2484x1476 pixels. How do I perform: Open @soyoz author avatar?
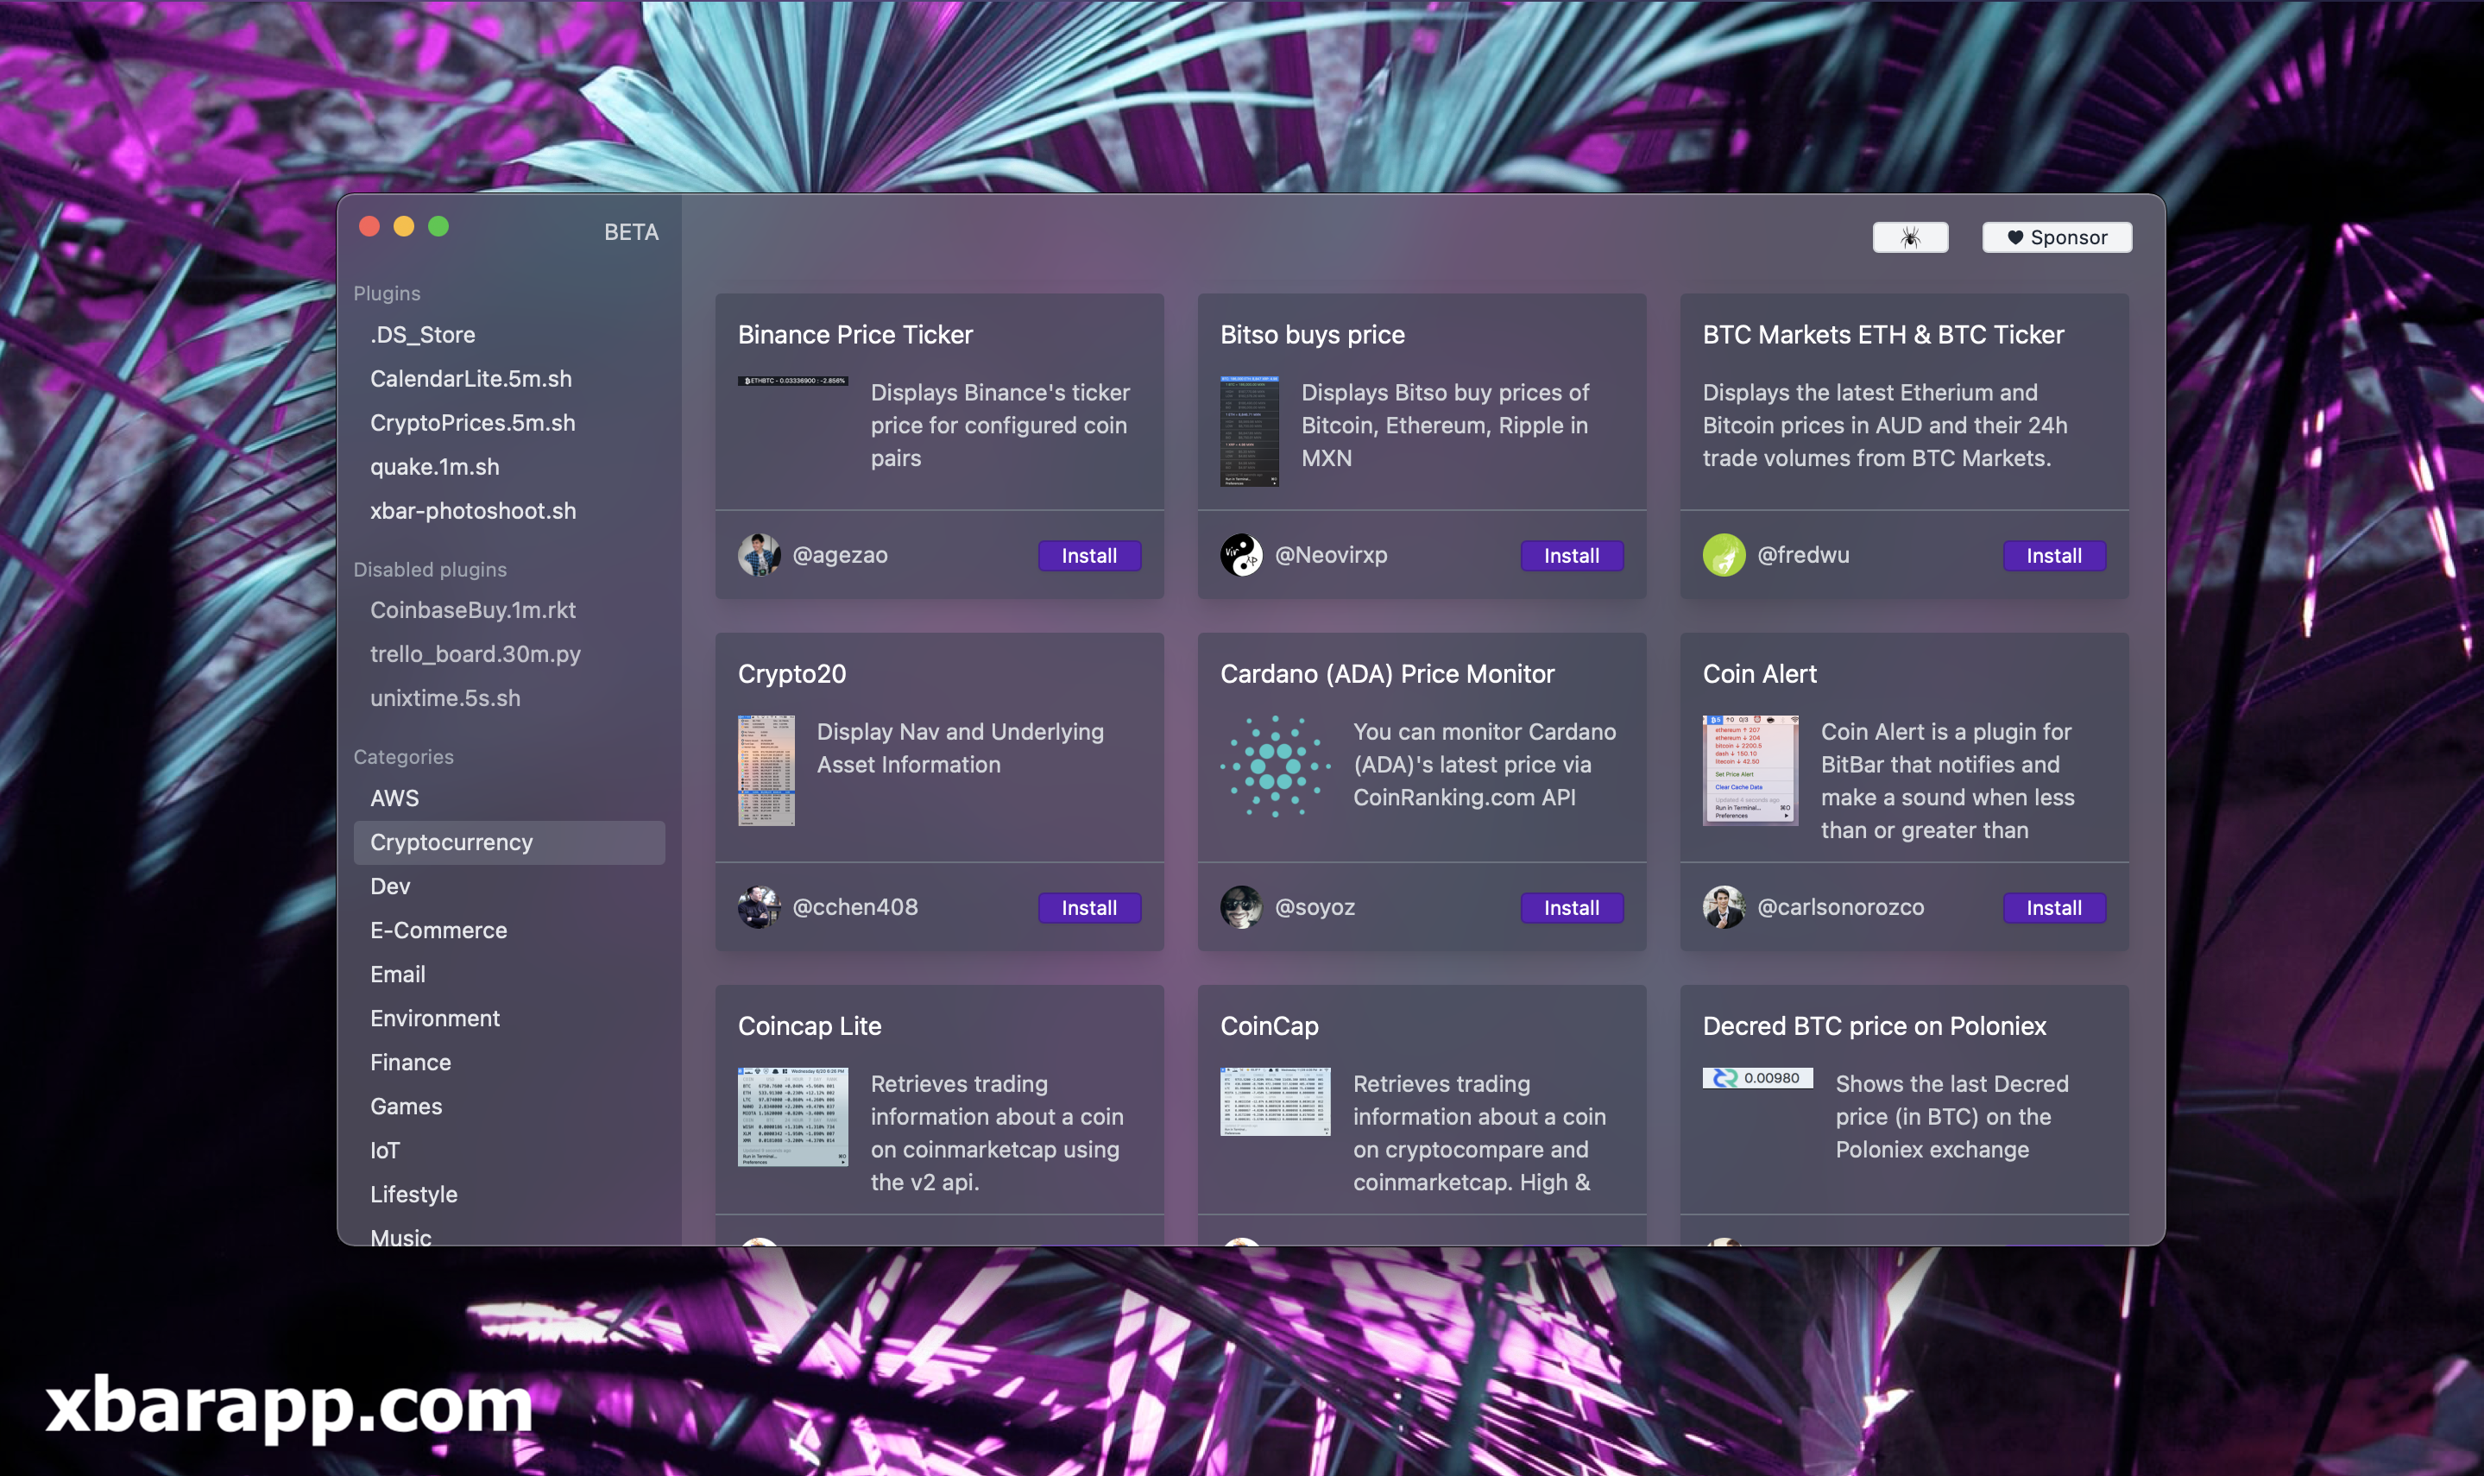tap(1241, 907)
